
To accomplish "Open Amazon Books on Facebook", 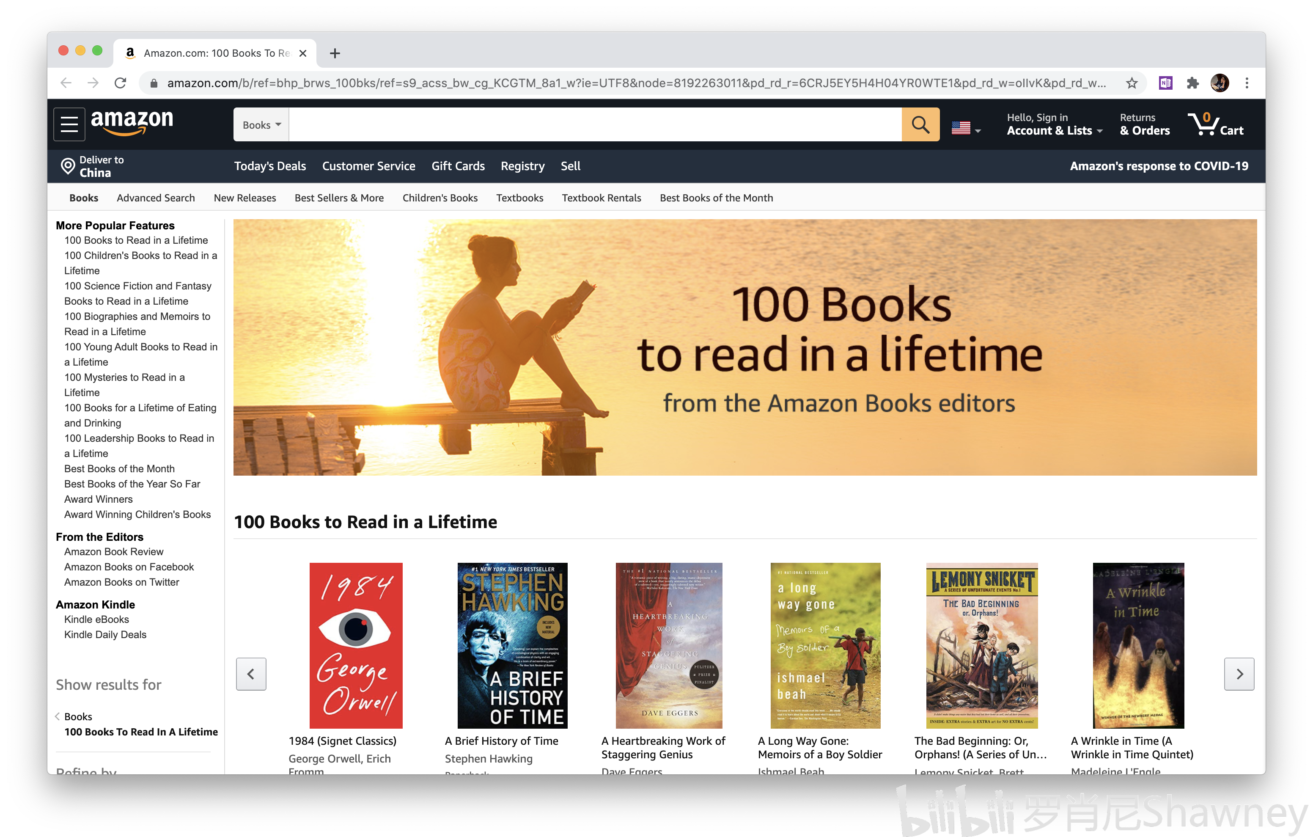I will [129, 567].
